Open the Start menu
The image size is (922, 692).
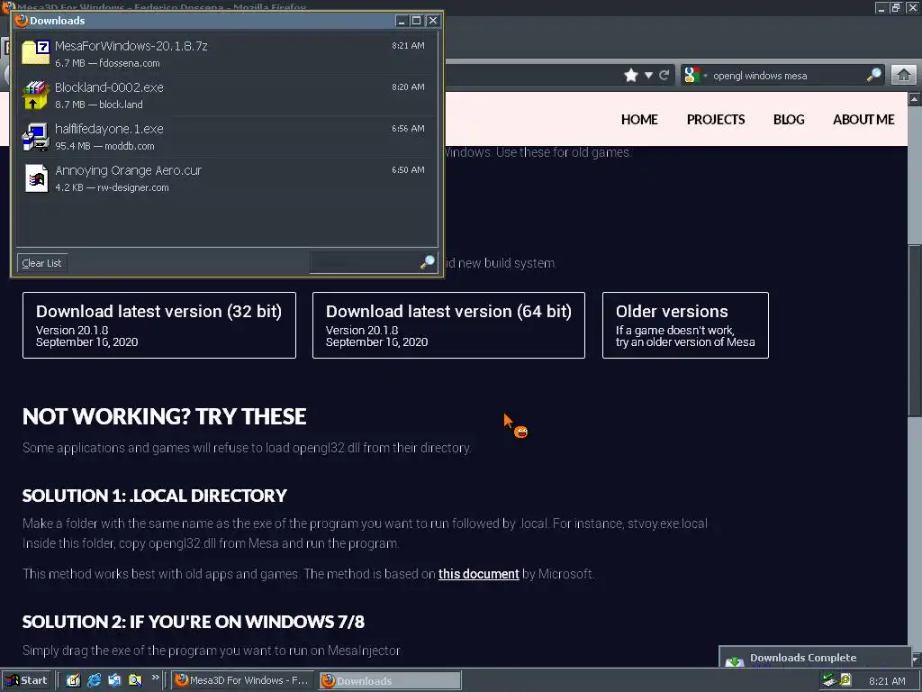click(x=27, y=680)
